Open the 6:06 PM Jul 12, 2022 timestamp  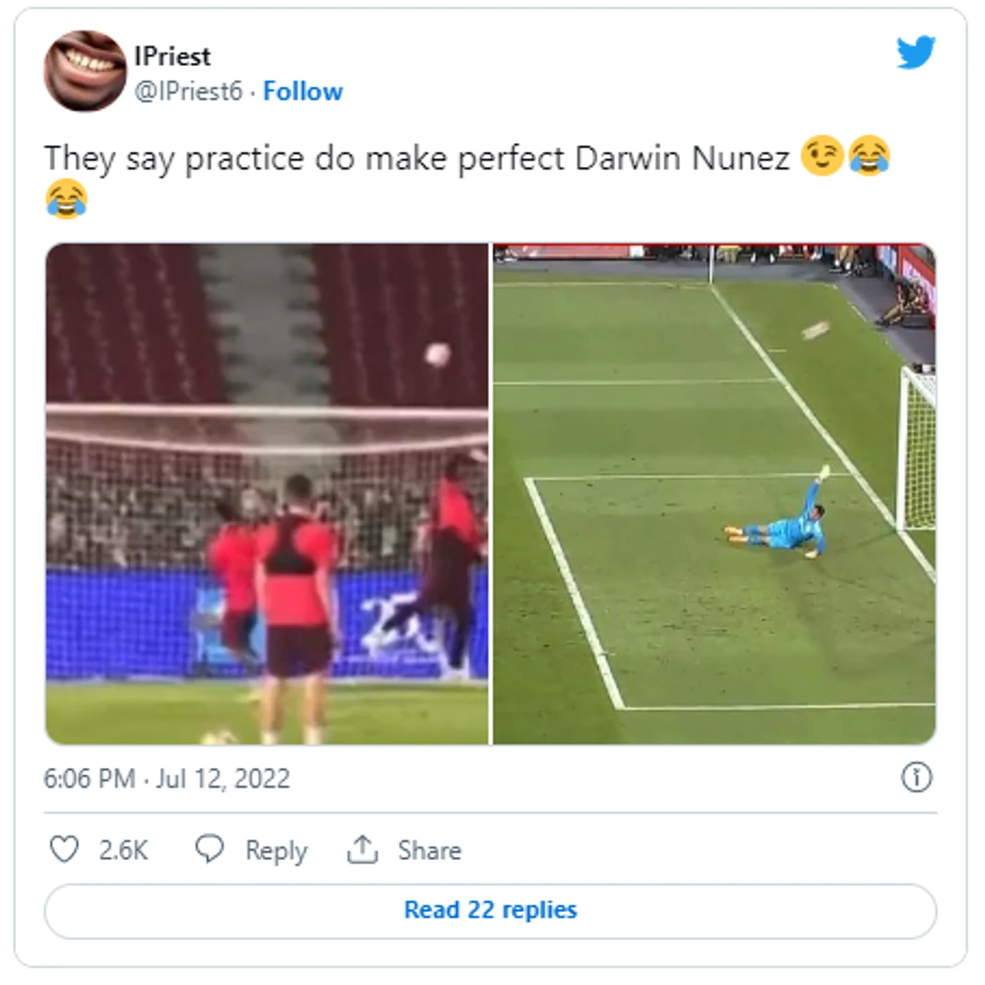(x=167, y=779)
